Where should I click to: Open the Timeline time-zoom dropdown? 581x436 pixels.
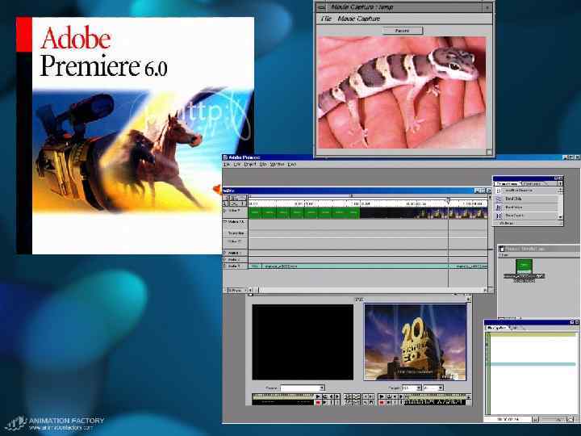click(236, 290)
